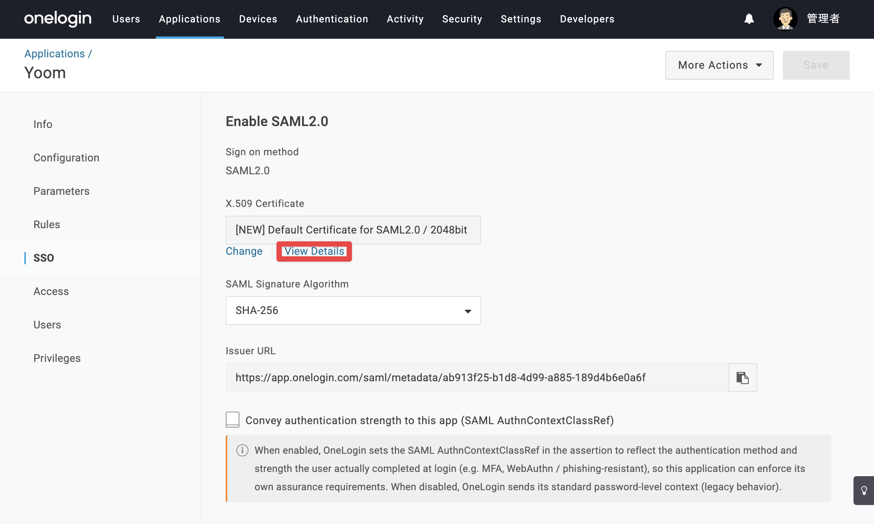Click the Issuer URL field

point(477,377)
